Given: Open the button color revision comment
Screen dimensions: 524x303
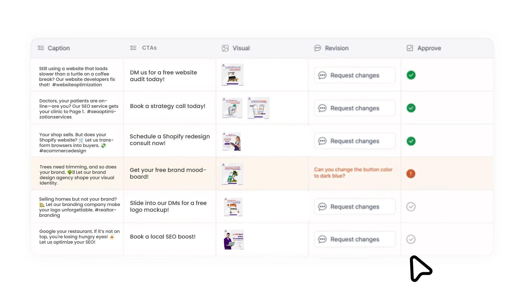Looking at the screenshot, I should (353, 173).
